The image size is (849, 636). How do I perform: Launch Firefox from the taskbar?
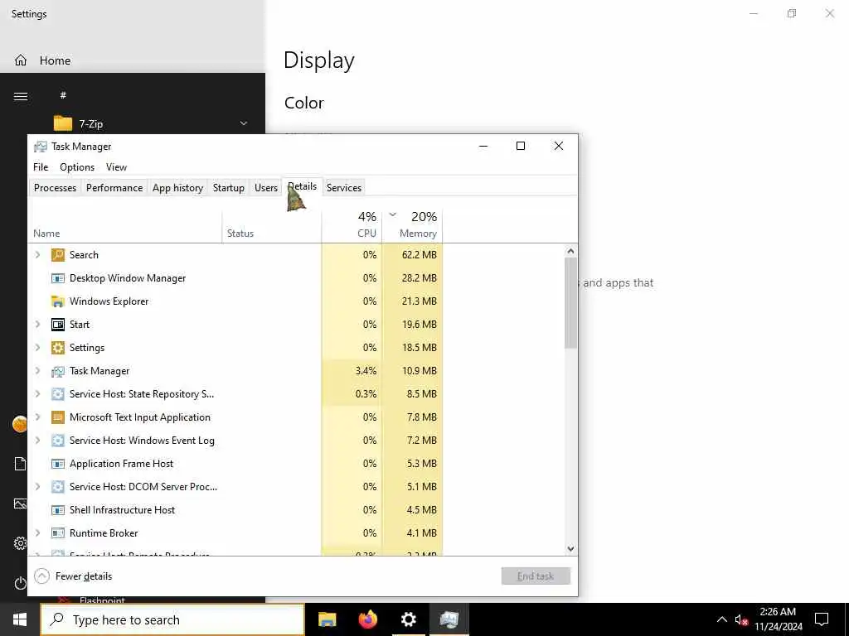[x=368, y=619]
